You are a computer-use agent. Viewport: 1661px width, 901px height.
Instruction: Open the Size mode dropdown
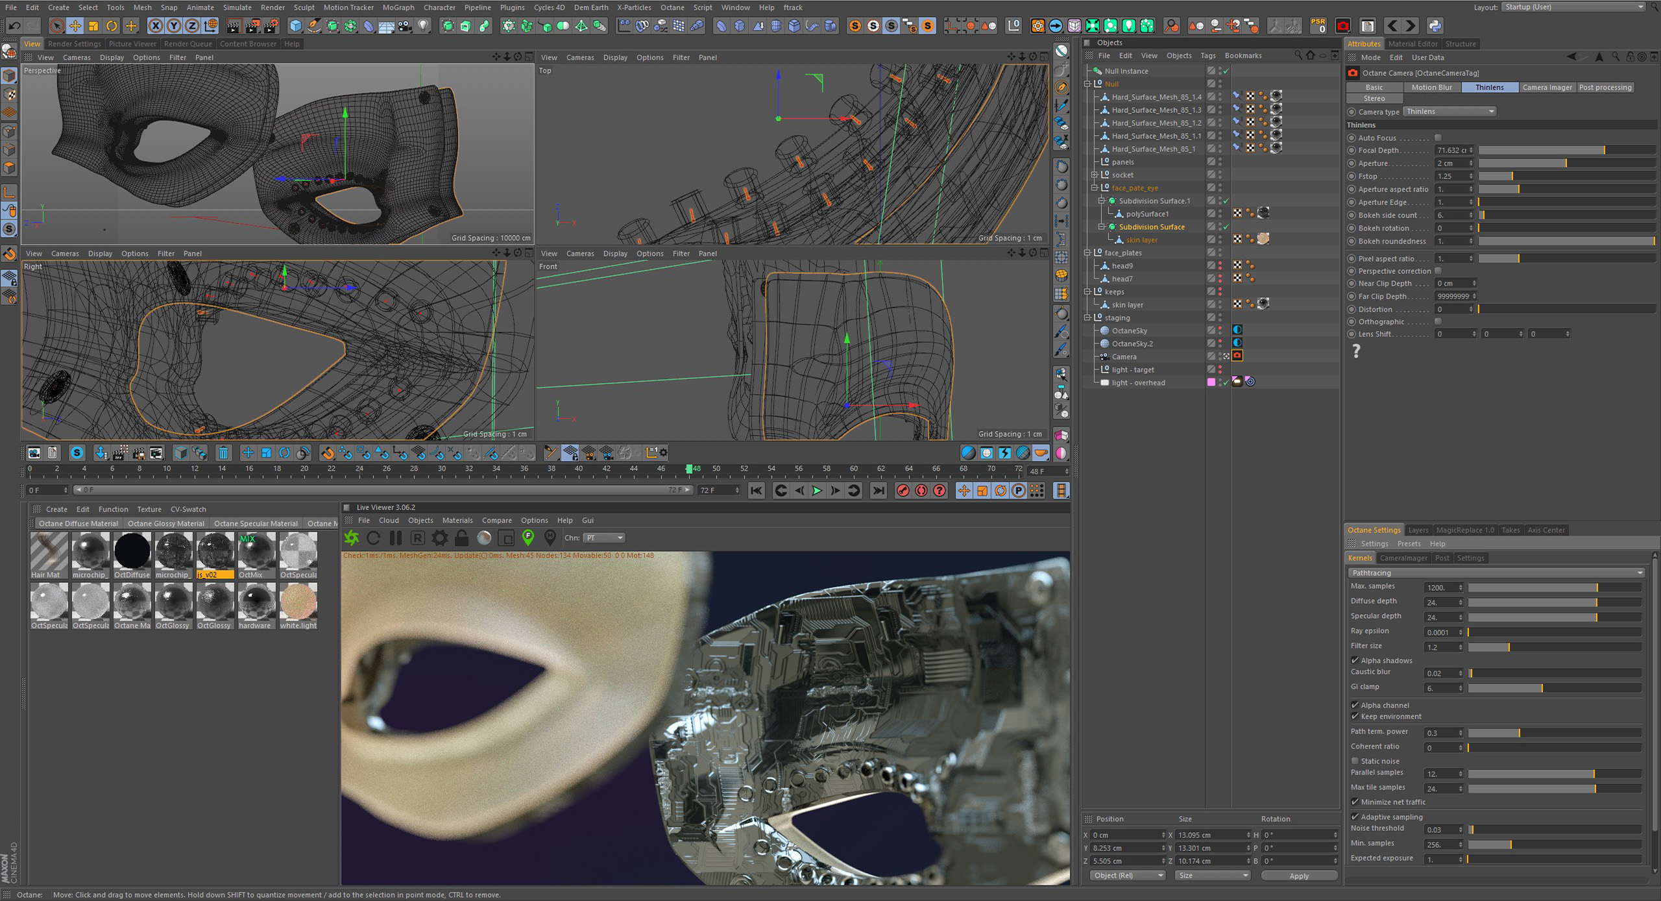tap(1212, 876)
